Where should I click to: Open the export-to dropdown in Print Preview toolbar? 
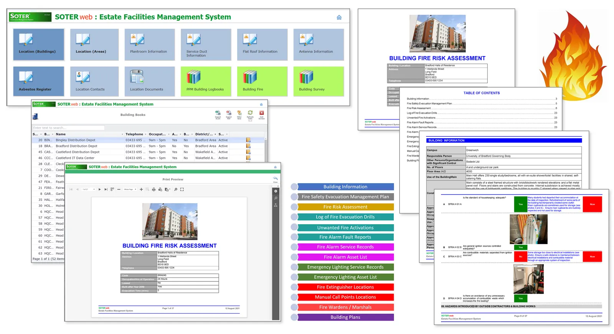click(167, 189)
